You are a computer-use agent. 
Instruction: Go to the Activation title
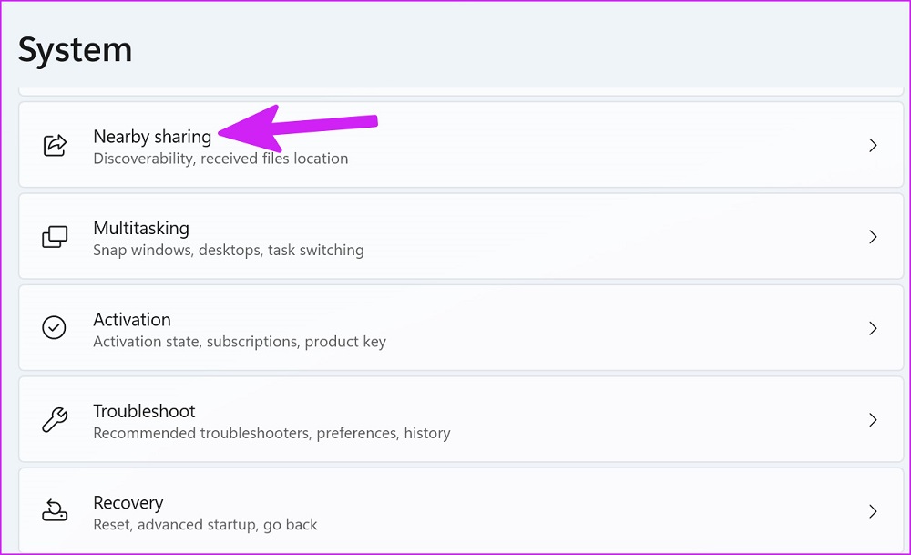pyautogui.click(x=132, y=320)
